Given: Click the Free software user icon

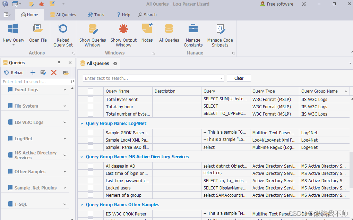Looking at the screenshot, I should coord(262,4).
